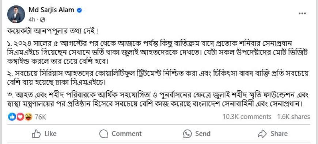Click the curved arrow Share icon
This screenshot has height=144, width=318.
pos(262,134)
